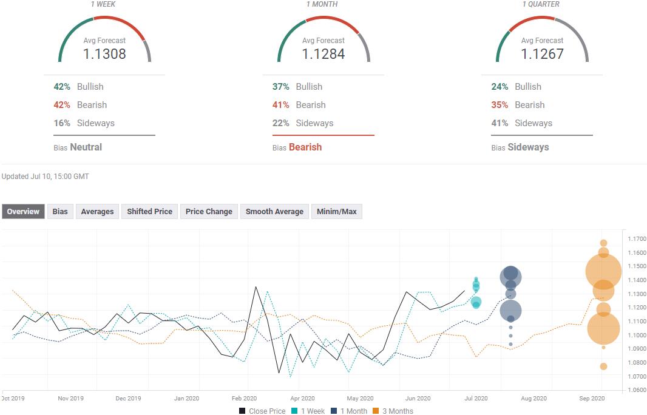Click the 41% Sideways row under 1 Quarter

pos(521,123)
